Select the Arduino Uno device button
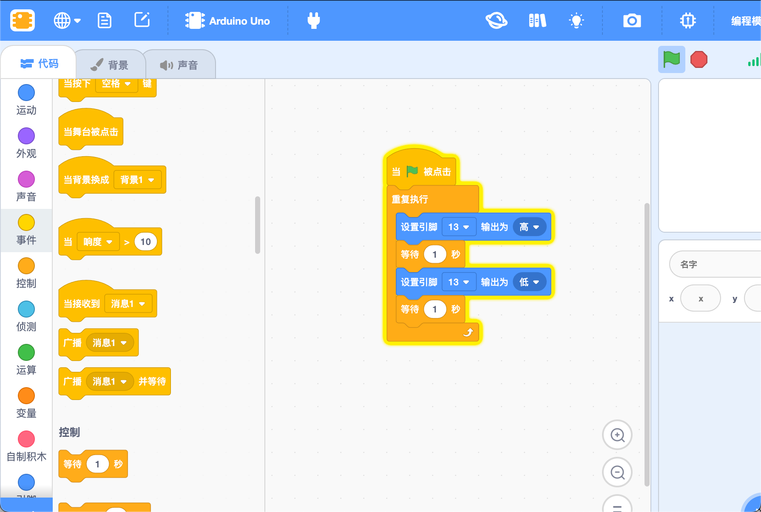The width and height of the screenshot is (761, 512). coord(227,20)
